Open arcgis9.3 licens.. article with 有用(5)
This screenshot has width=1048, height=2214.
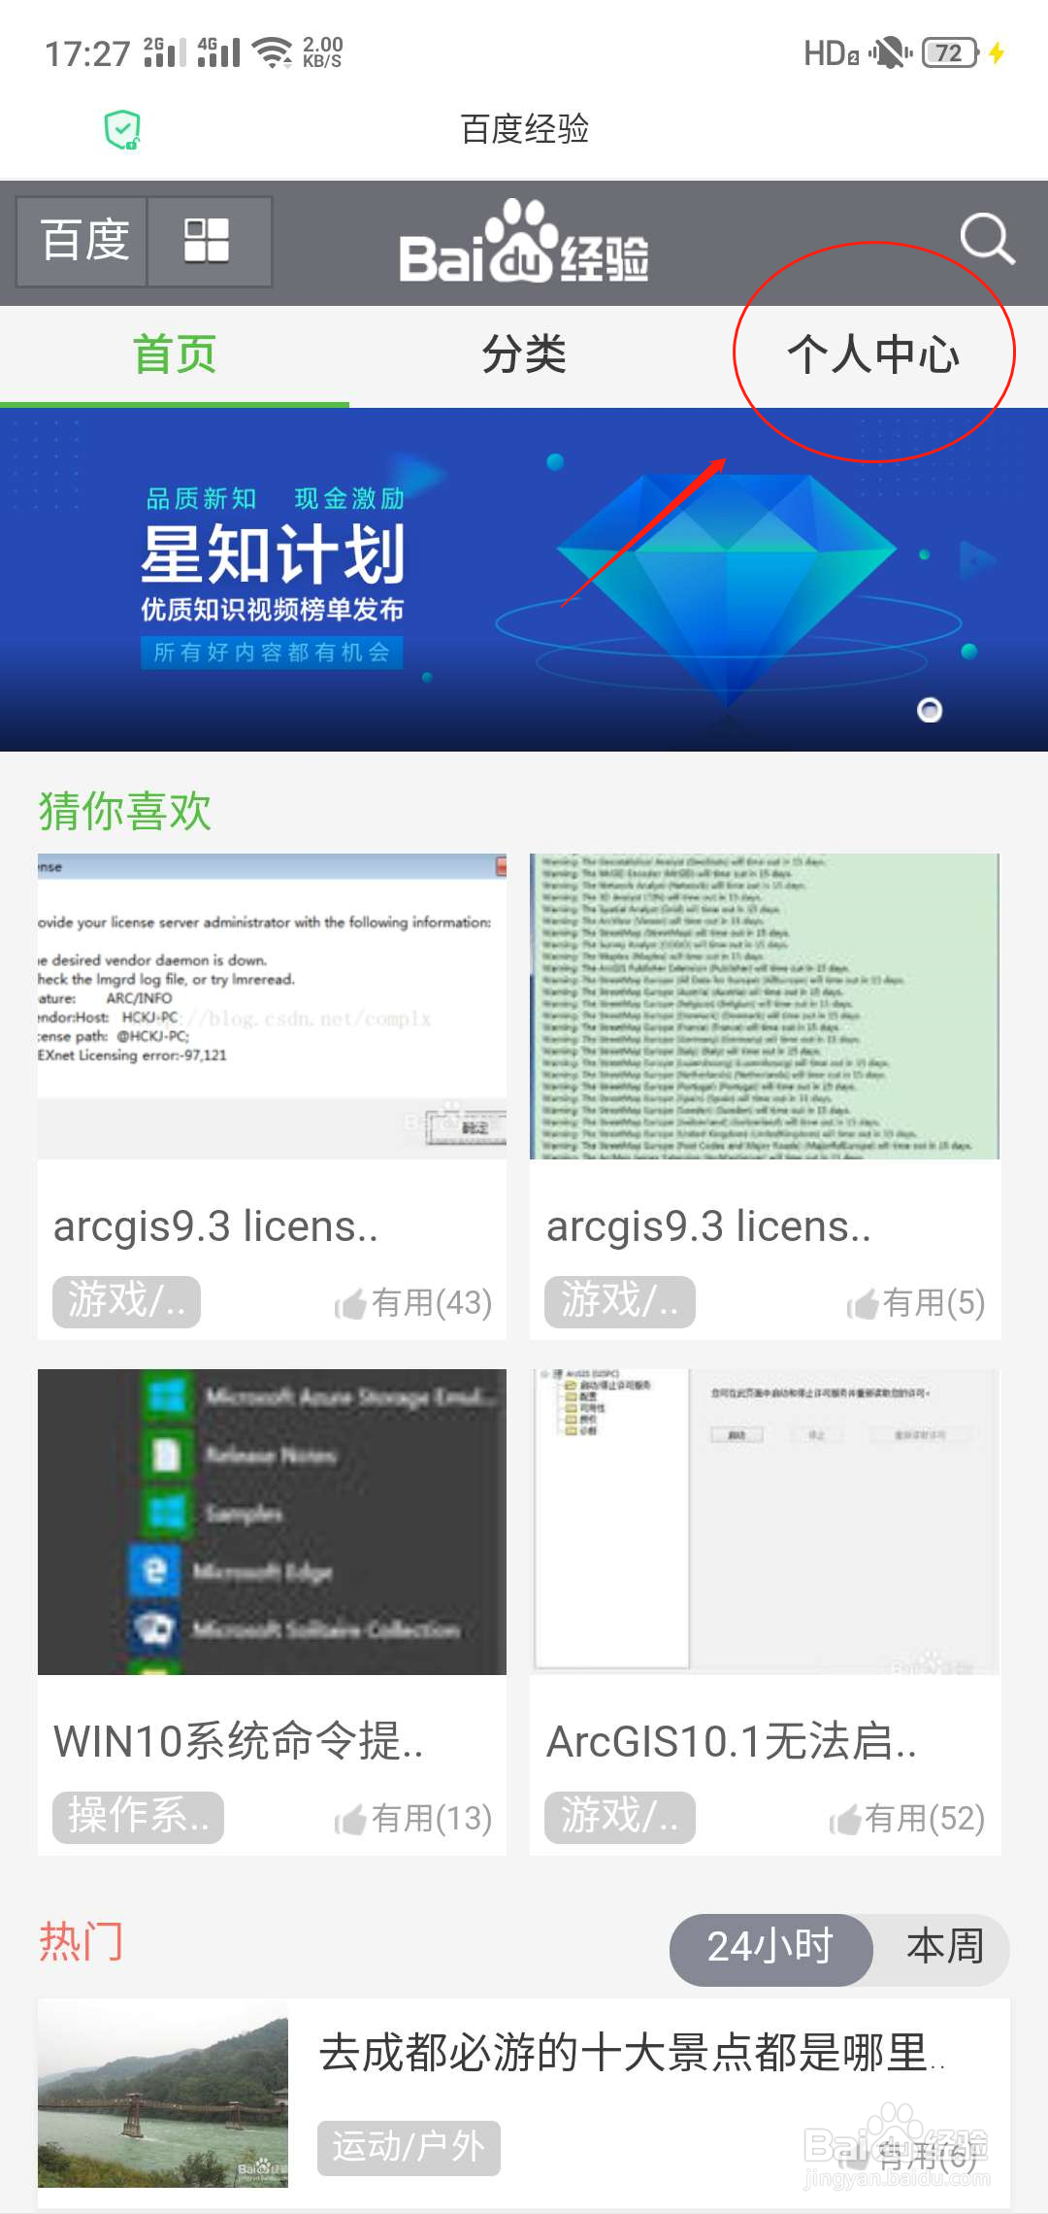point(708,1226)
